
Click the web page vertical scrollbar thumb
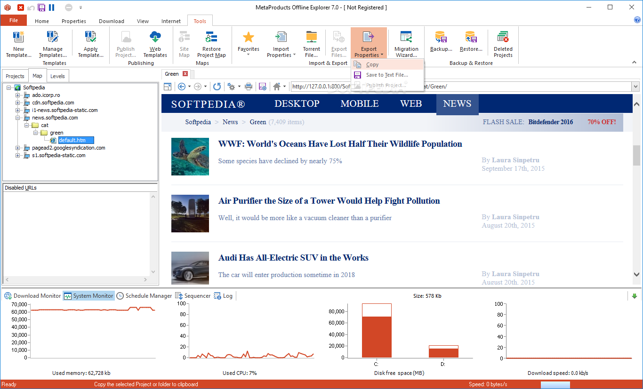point(636,155)
